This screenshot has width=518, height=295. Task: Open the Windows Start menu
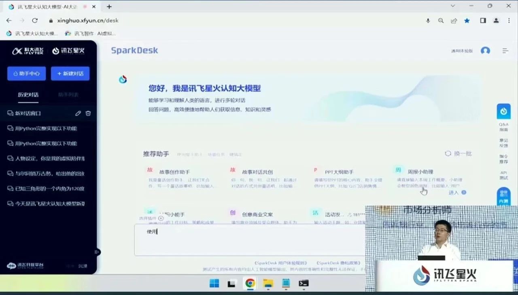coord(214,283)
